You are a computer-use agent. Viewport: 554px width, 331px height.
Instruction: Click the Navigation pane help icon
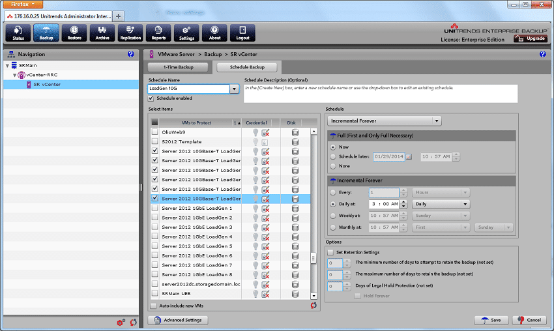tap(131, 54)
